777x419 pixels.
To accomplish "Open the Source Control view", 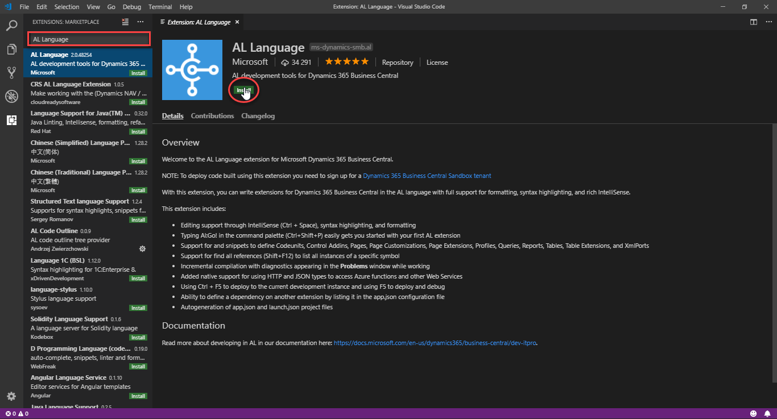I will tap(11, 72).
